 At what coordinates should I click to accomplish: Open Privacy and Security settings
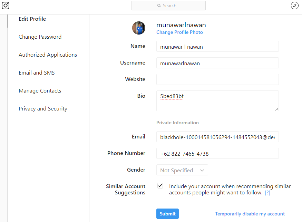(x=43, y=109)
